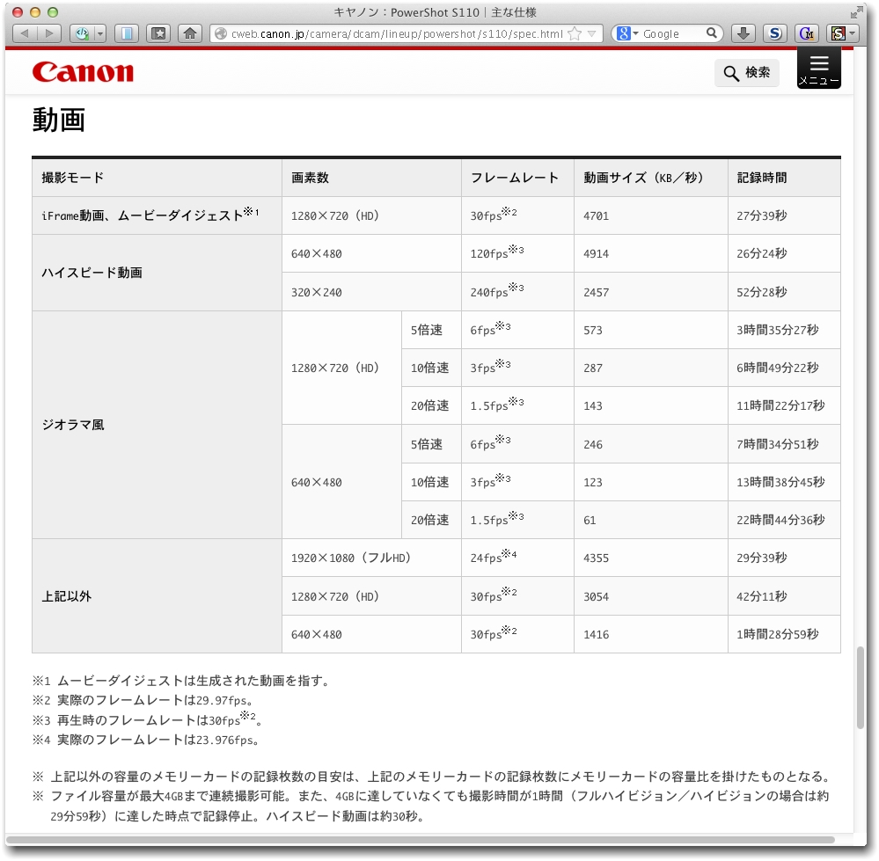Click the blue S extension icon
Viewport: 879px width, 861px height.
[x=774, y=34]
